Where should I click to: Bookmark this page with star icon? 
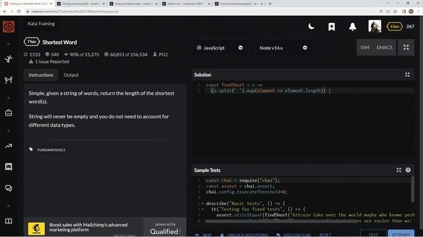395,12
